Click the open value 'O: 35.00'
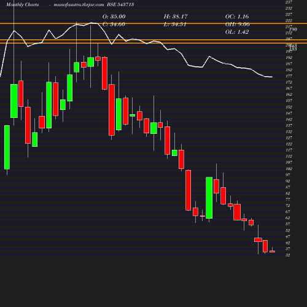 point(114,17)
